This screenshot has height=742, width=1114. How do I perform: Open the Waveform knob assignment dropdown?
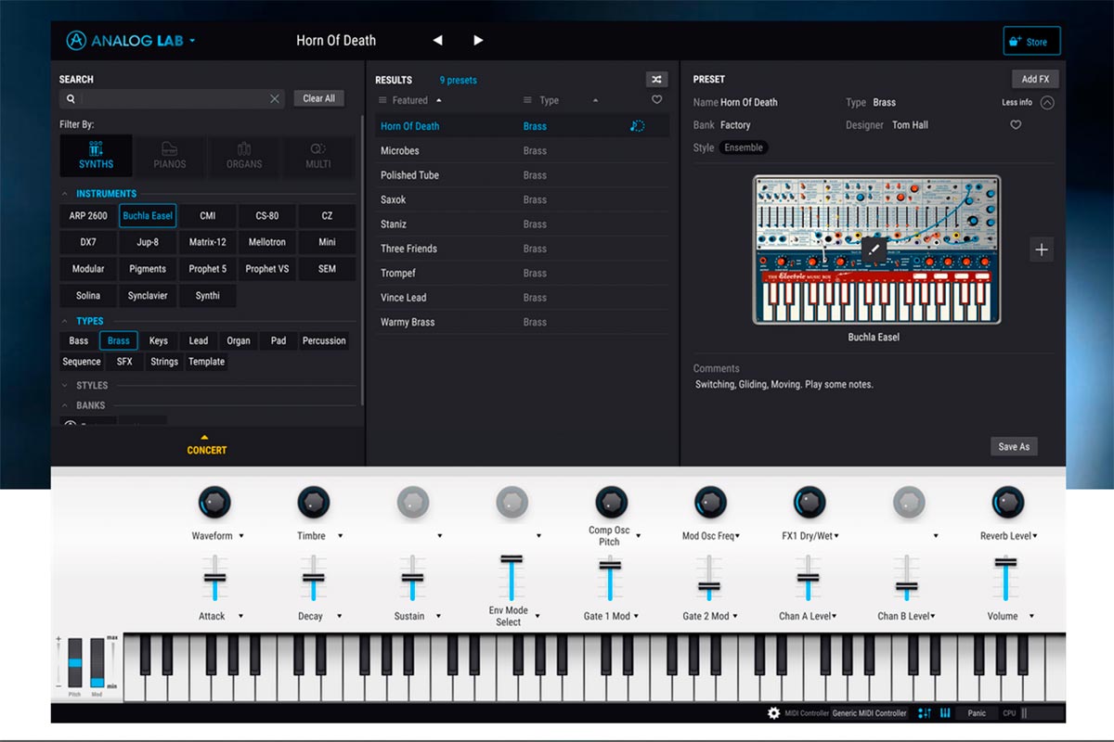(241, 536)
